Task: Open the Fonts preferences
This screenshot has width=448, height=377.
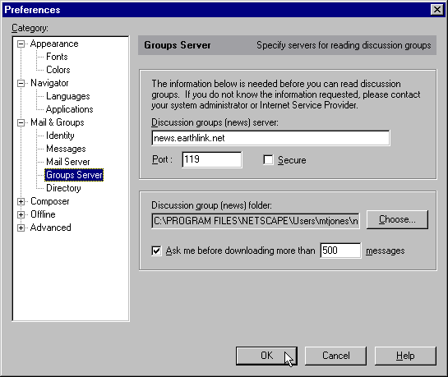Action: (57, 57)
